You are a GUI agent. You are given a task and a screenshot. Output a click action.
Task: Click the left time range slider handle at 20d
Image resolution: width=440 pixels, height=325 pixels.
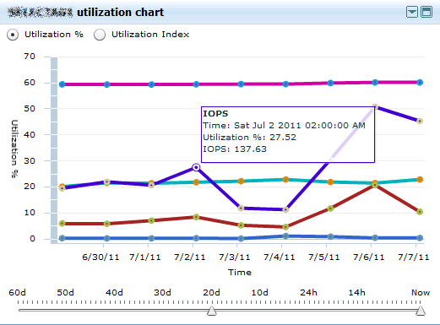tap(212, 311)
